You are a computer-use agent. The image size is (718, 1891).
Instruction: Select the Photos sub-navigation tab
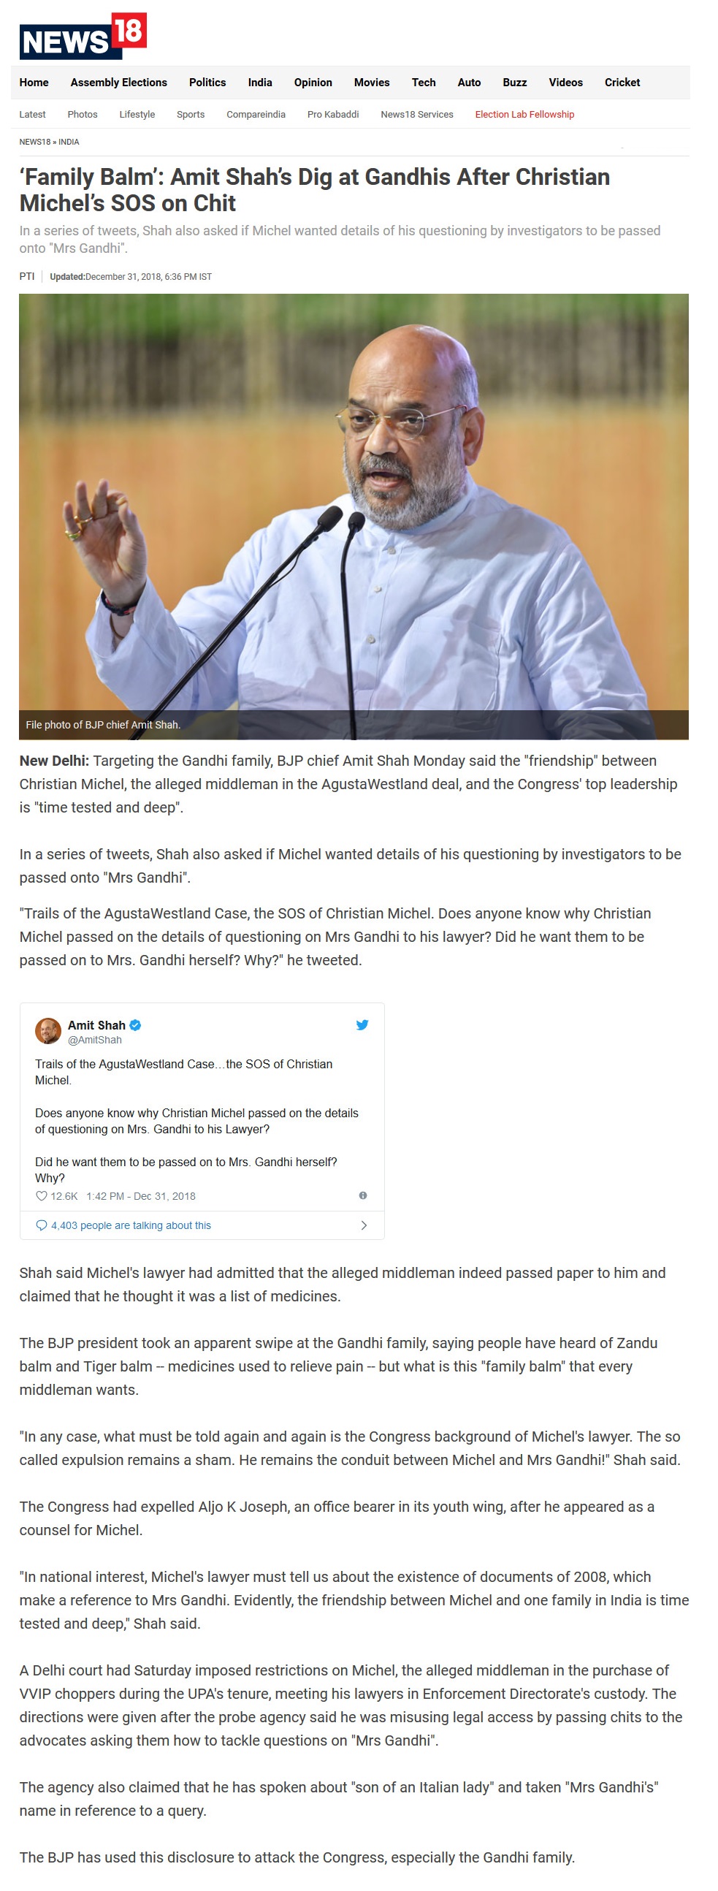(83, 115)
